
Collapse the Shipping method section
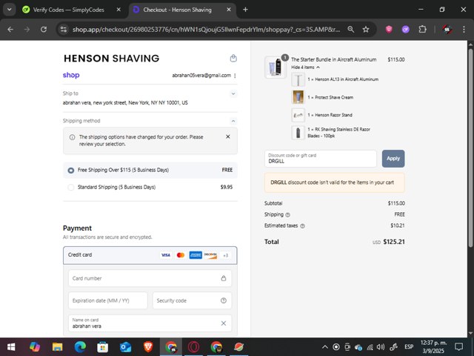click(233, 121)
